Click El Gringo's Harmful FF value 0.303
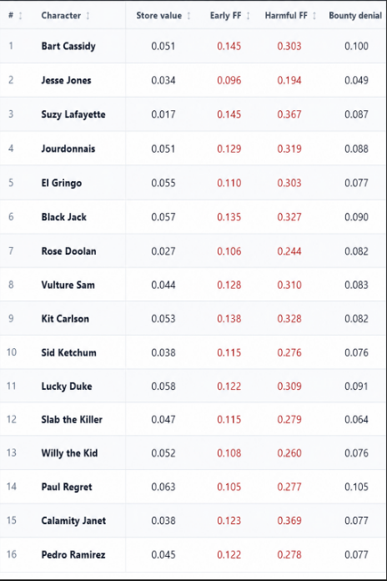The image size is (387, 581). 289,183
